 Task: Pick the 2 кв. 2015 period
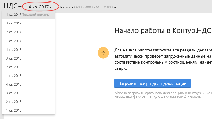click(29, 102)
